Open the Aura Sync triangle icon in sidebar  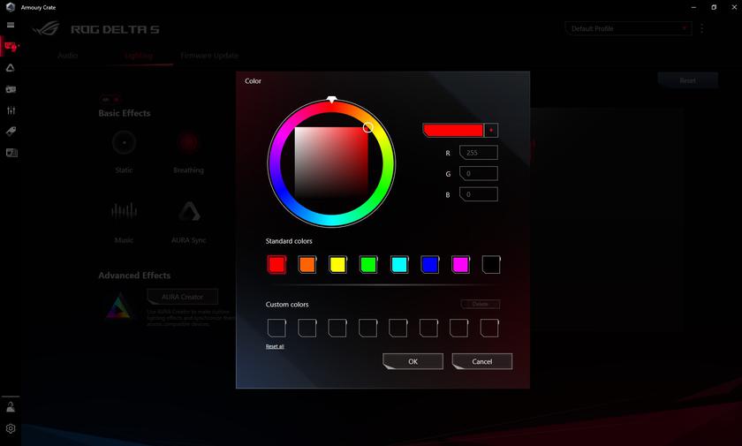click(11, 68)
